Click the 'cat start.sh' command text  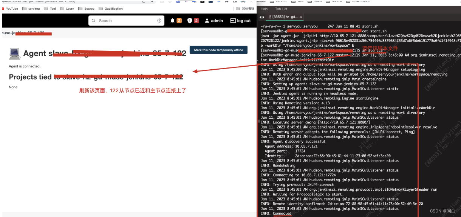tap(374, 31)
